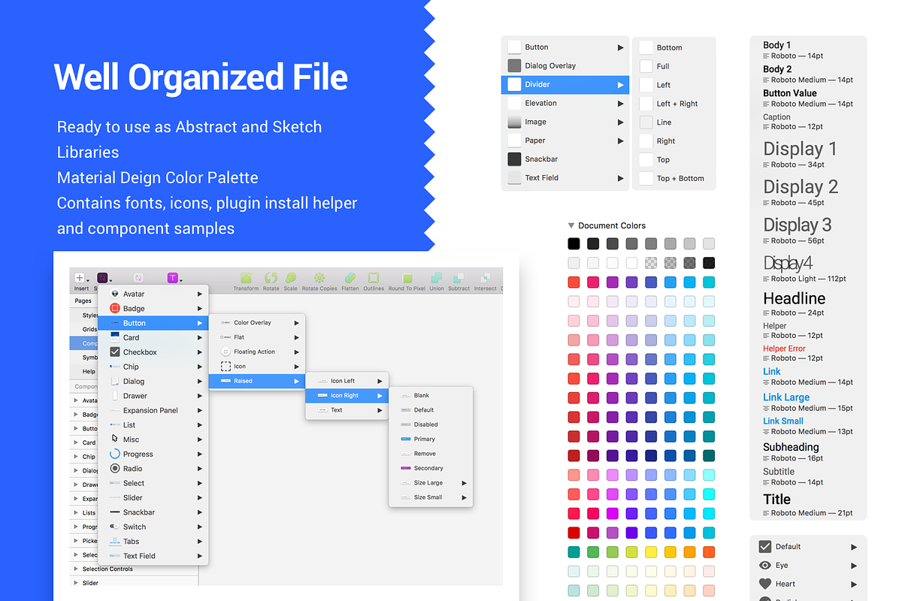
Task: Open the Expansion Panel entry in Insert menu
Action: pos(153,410)
